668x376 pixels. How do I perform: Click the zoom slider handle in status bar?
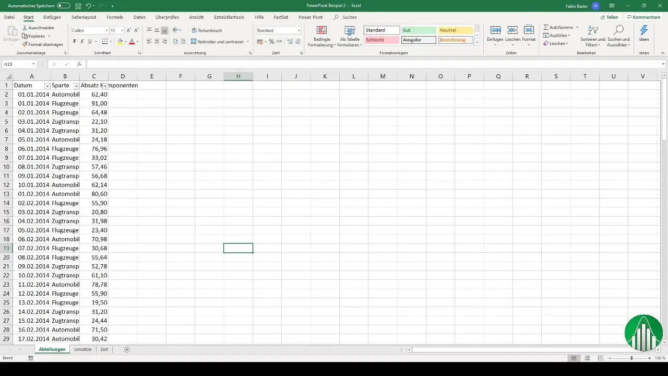631,358
